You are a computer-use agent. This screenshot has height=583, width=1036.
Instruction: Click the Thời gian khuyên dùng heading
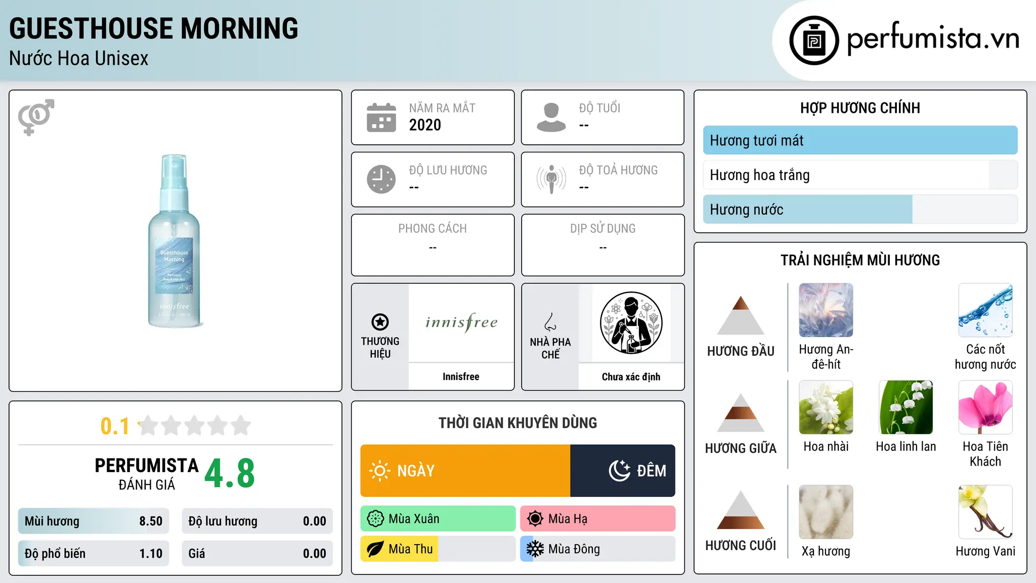(x=518, y=423)
